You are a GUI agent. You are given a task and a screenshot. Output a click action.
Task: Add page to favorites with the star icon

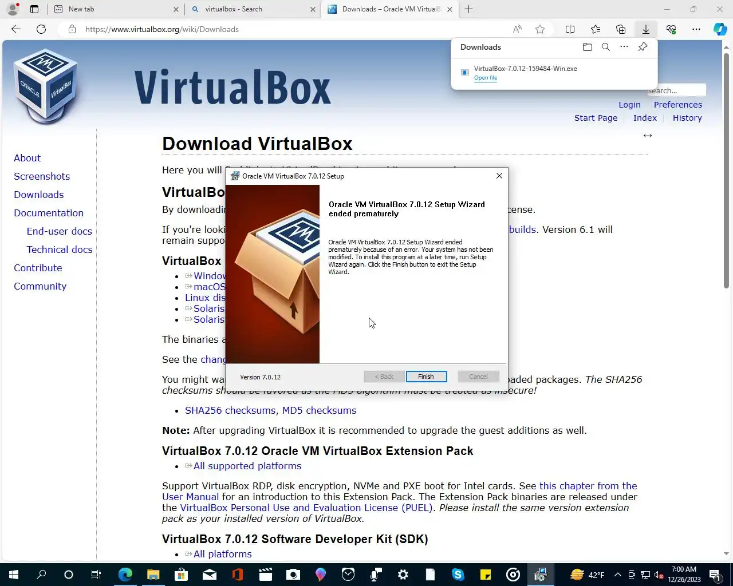click(539, 29)
